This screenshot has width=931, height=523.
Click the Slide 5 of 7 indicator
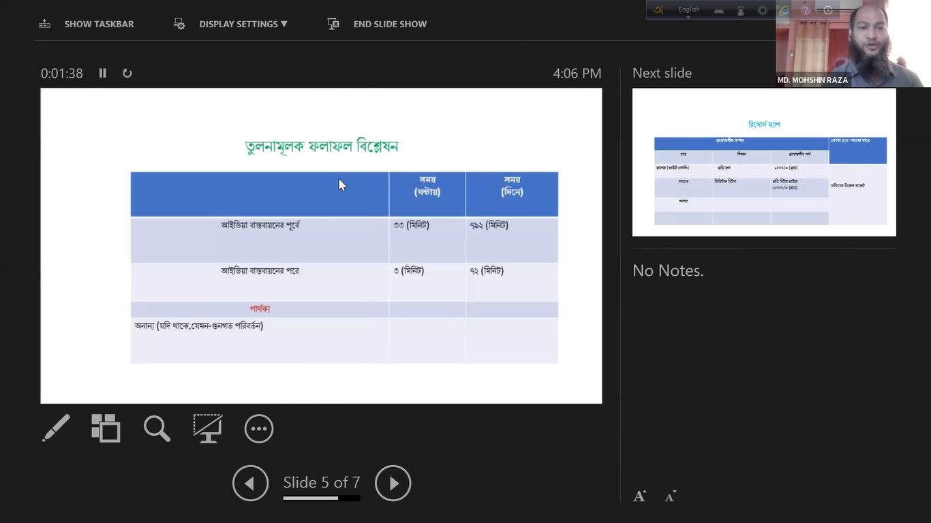(x=321, y=483)
